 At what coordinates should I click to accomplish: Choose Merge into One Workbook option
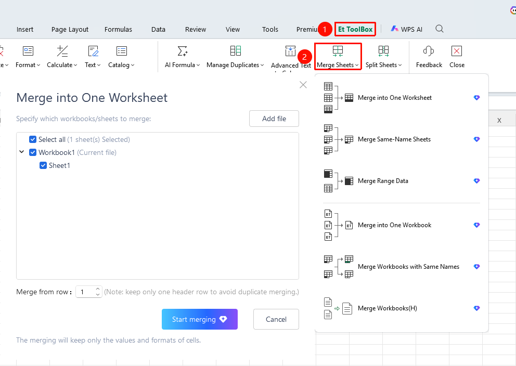click(402, 225)
